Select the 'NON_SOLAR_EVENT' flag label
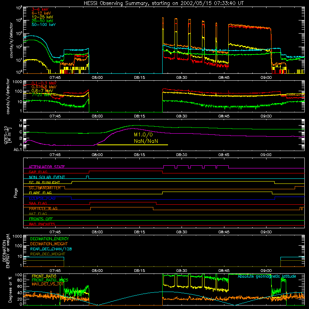309x309 pixels. [x=47, y=177]
